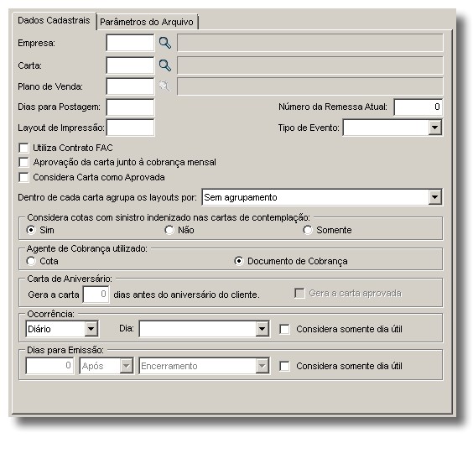Click the Dias para Postagem field

(x=130, y=107)
